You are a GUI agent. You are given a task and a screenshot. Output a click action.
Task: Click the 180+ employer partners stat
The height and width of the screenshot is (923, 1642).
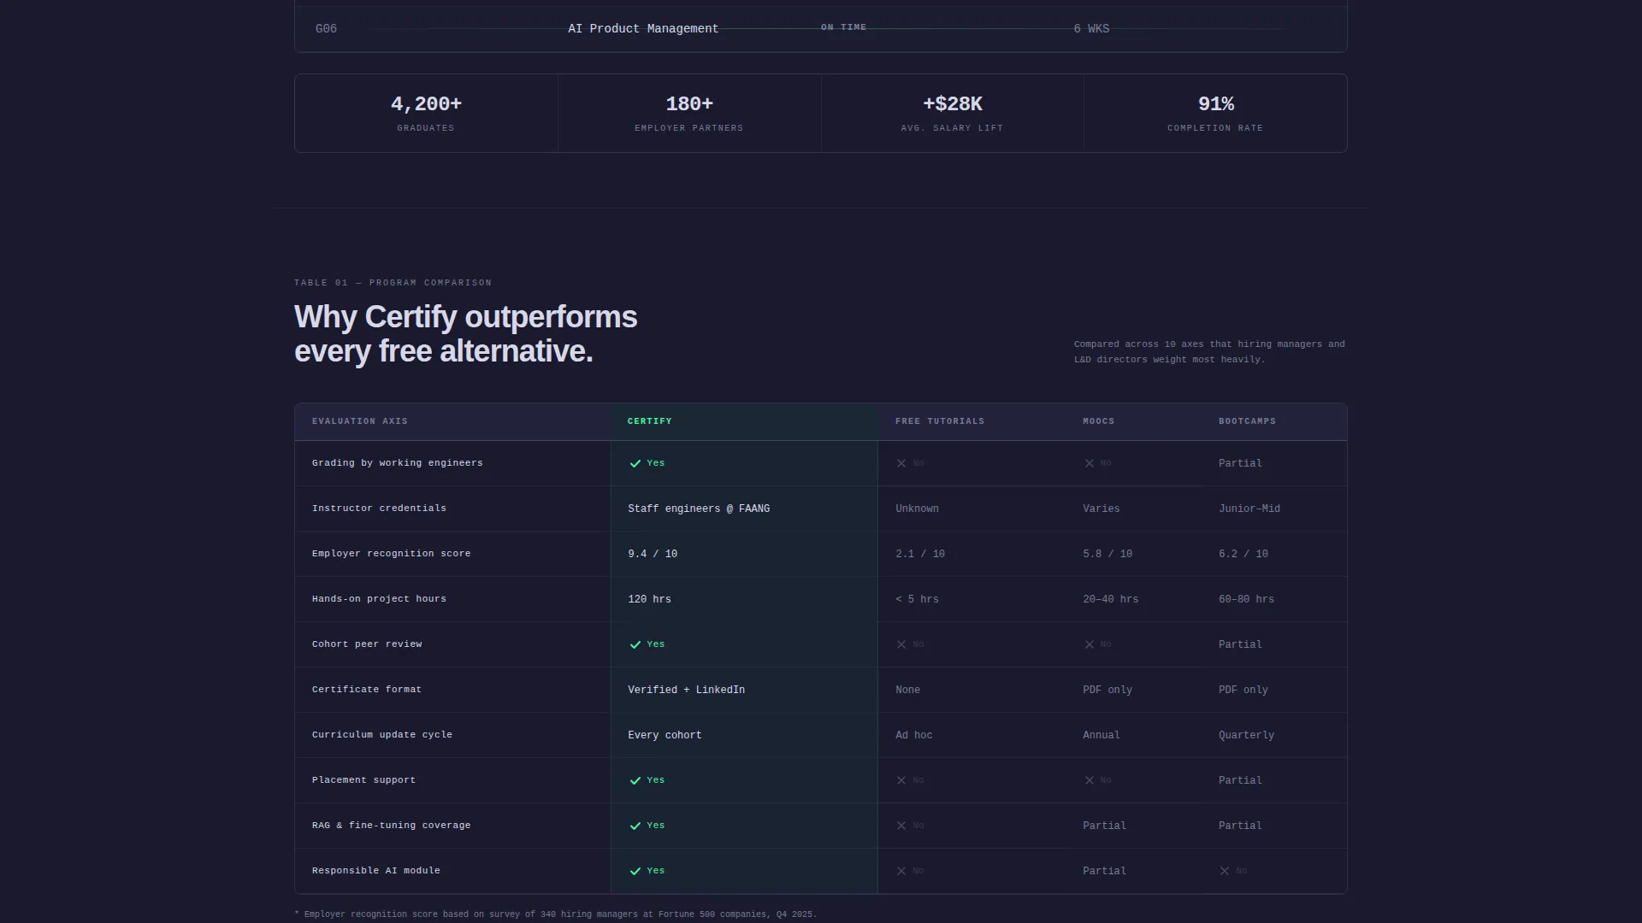click(x=689, y=104)
